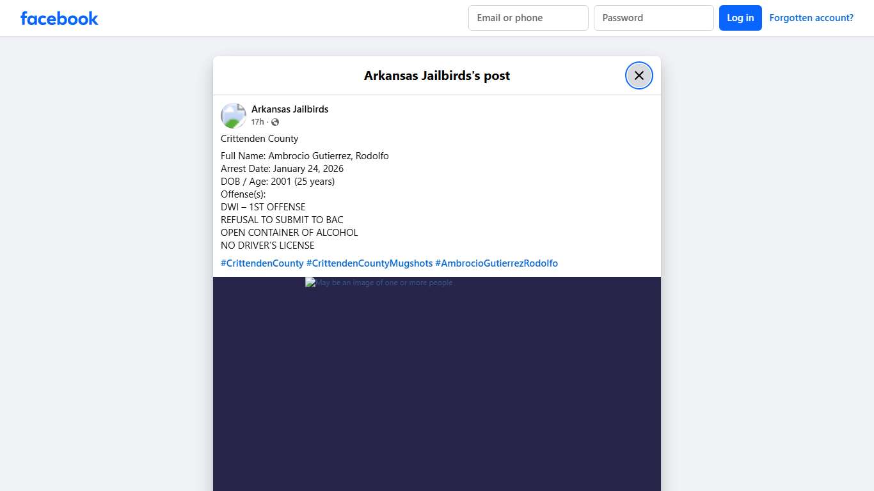Open the 17h timestamp link

click(x=257, y=121)
